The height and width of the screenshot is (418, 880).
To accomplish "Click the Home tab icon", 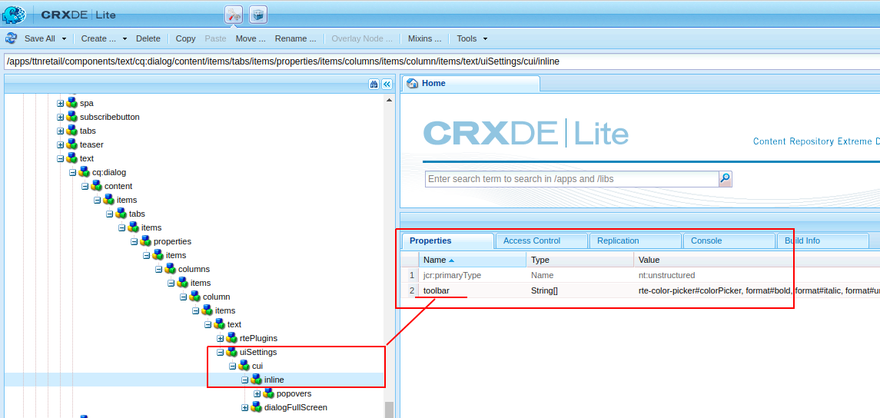I will [413, 84].
